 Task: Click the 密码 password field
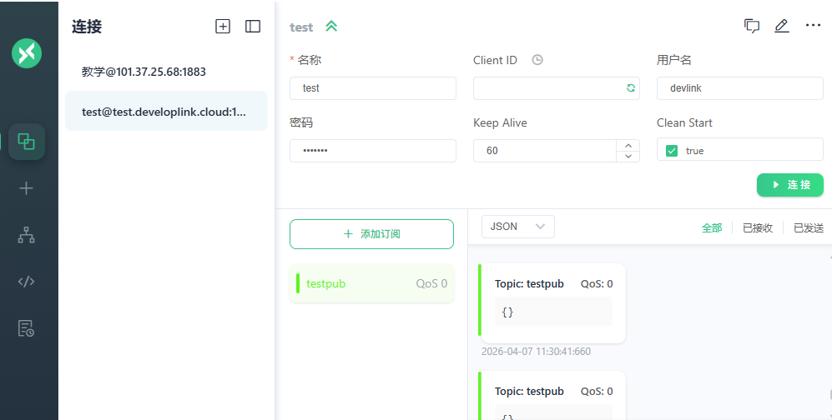click(372, 150)
